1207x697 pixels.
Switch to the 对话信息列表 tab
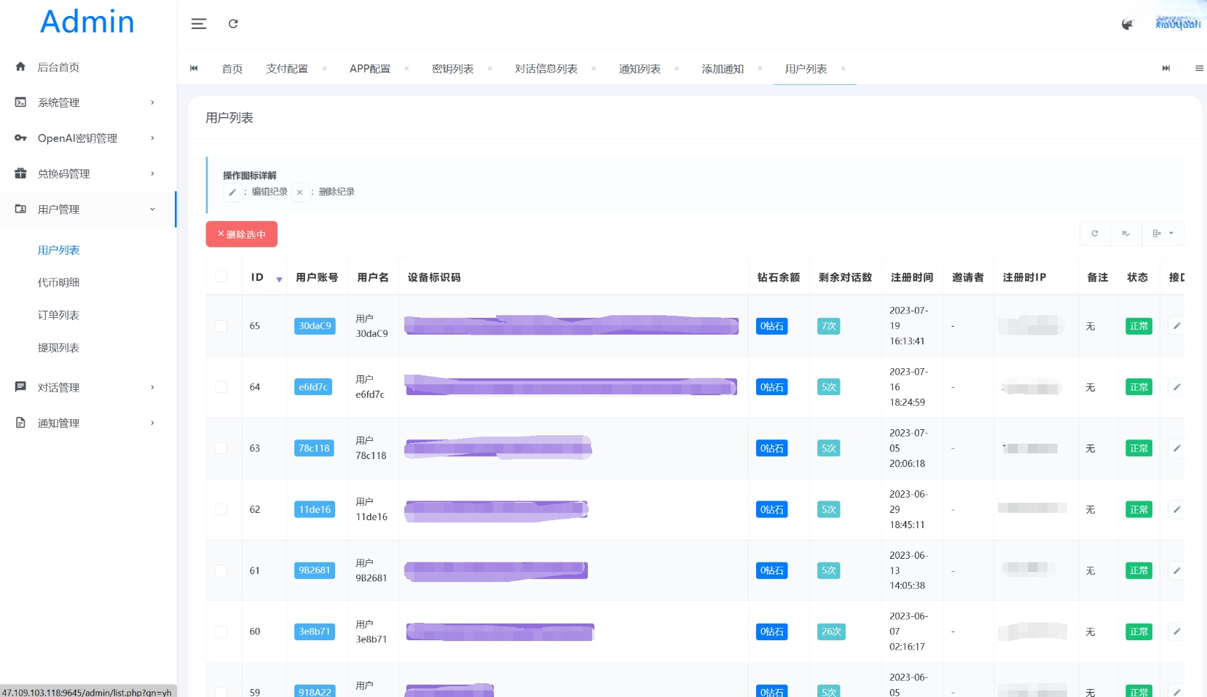(x=546, y=68)
